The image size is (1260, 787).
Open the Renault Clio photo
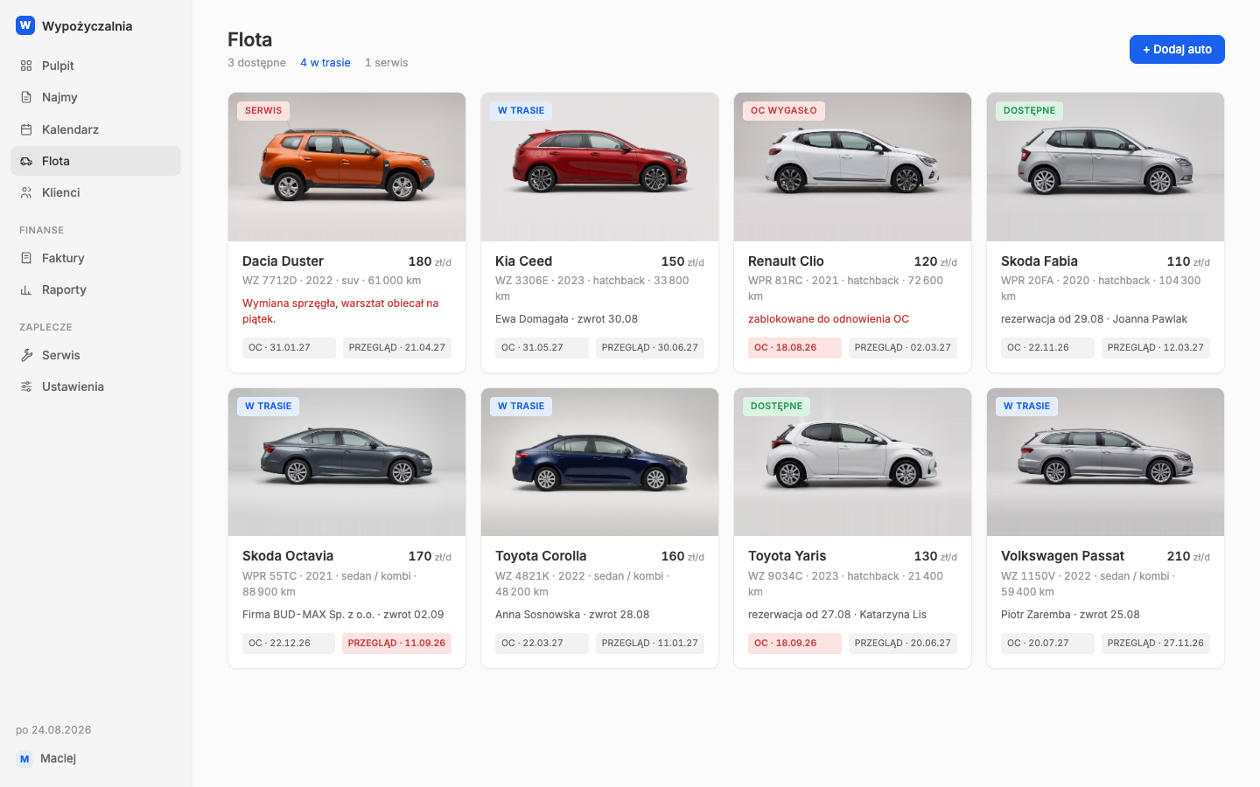tap(852, 167)
